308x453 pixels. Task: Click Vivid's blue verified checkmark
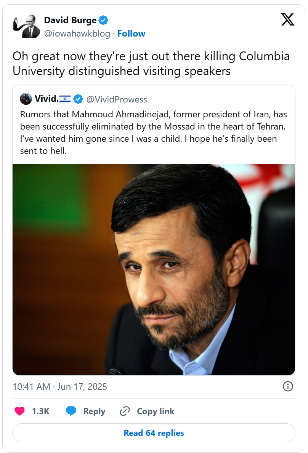pos(78,99)
